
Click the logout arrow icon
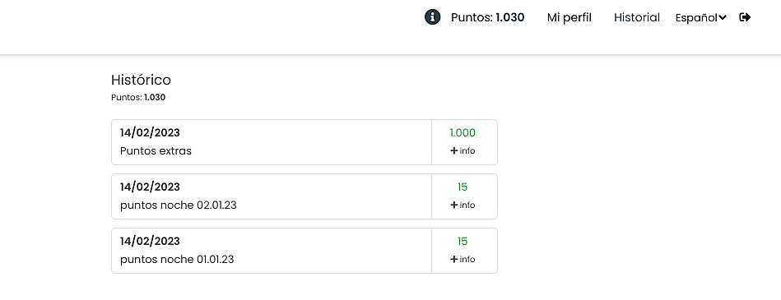(745, 17)
